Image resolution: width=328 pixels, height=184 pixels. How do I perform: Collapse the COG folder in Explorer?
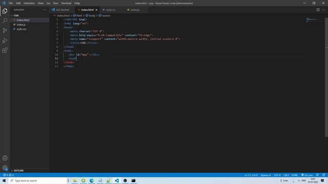16,15
